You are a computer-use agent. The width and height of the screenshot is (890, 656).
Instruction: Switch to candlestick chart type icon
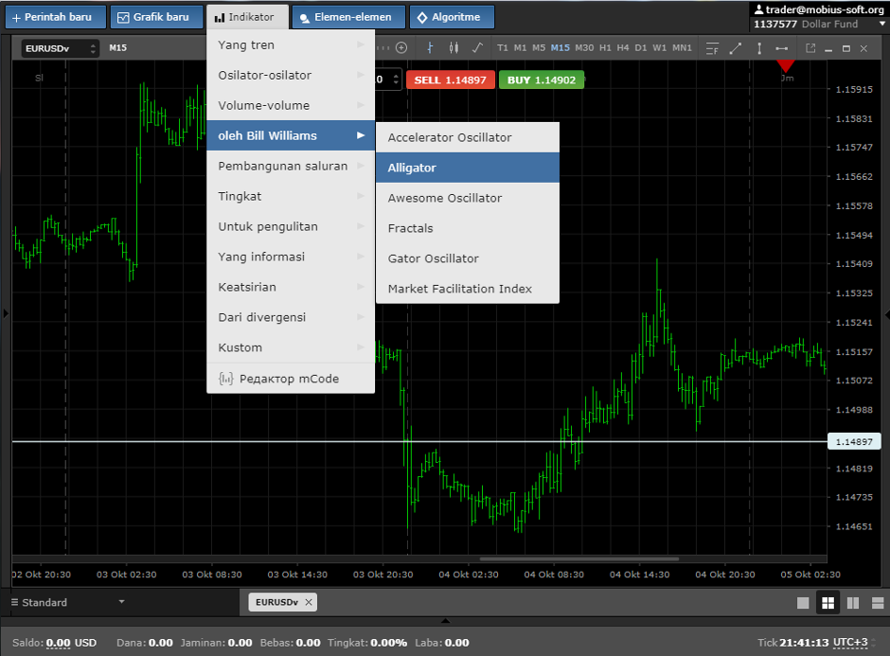tap(454, 48)
